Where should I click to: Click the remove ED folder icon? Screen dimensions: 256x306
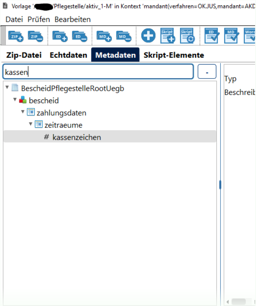pos(80,36)
